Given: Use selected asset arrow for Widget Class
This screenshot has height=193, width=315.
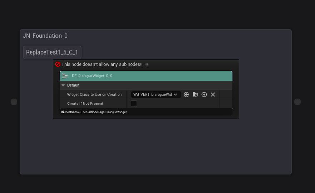Looking at the screenshot, I should pyautogui.click(x=186, y=95).
